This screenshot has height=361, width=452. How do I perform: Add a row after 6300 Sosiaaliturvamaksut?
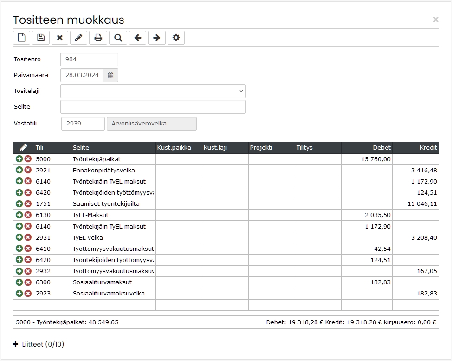click(x=19, y=282)
